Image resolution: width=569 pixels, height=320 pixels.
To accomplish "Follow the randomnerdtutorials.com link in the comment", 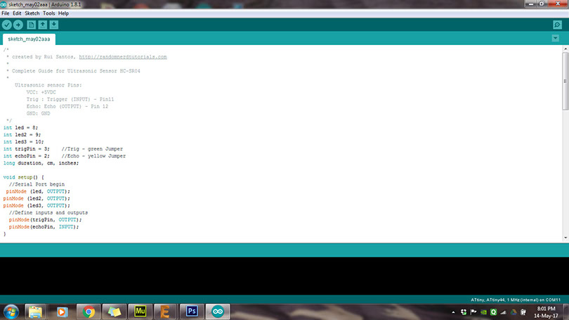I will tap(123, 57).
